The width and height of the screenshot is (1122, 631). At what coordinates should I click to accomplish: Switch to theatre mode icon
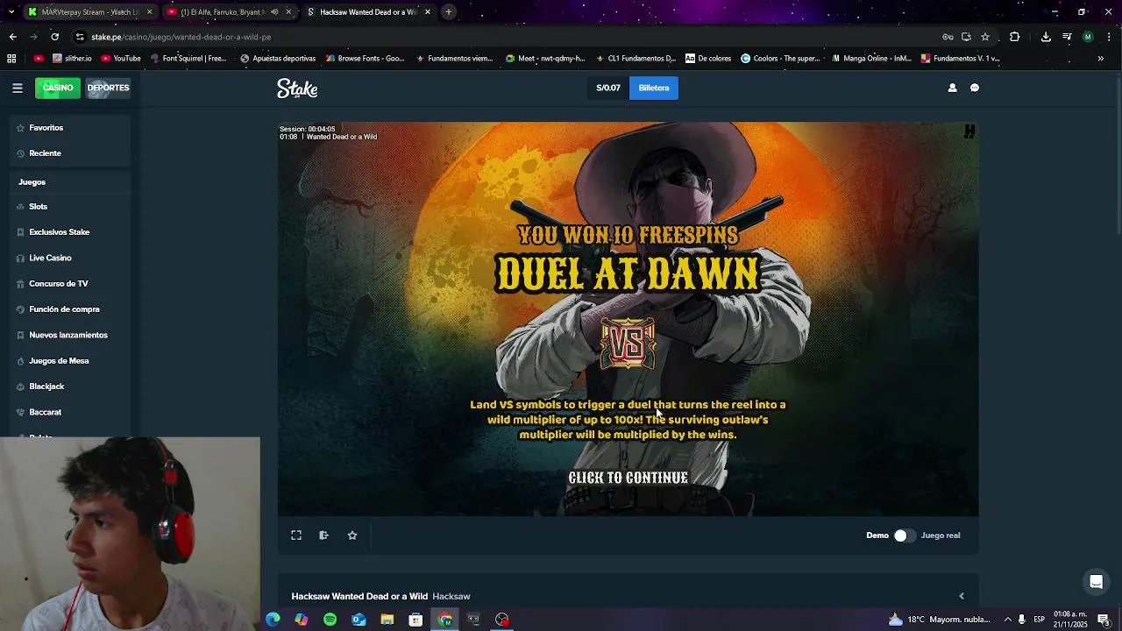[323, 535]
